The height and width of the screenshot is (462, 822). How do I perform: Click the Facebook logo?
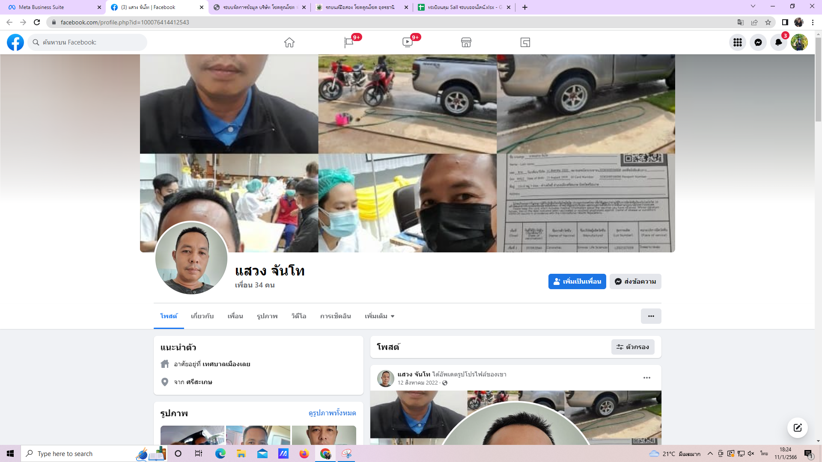pos(15,42)
